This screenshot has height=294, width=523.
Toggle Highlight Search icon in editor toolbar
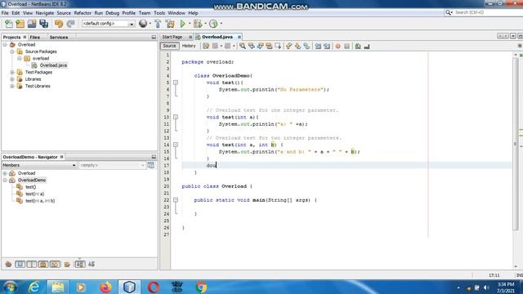[x=269, y=46]
